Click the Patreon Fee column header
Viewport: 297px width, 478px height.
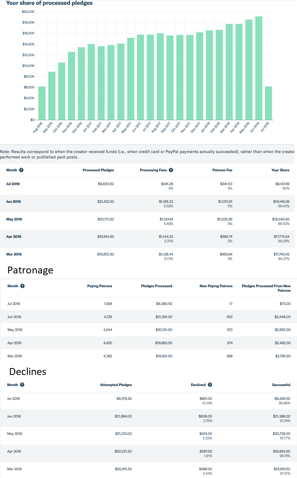pyautogui.click(x=222, y=170)
